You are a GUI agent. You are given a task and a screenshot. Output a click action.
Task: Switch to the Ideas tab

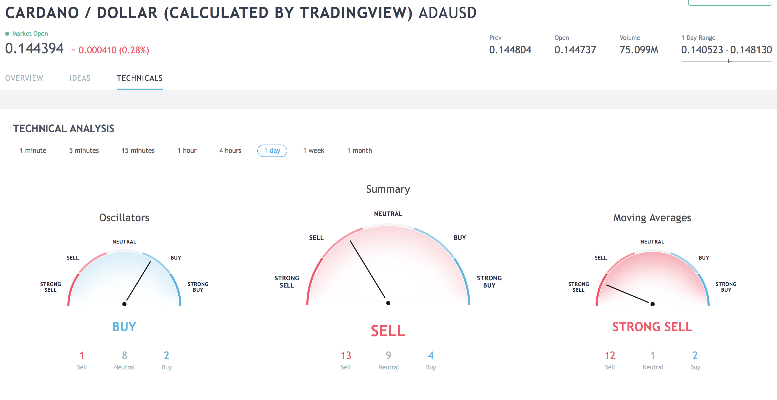80,78
